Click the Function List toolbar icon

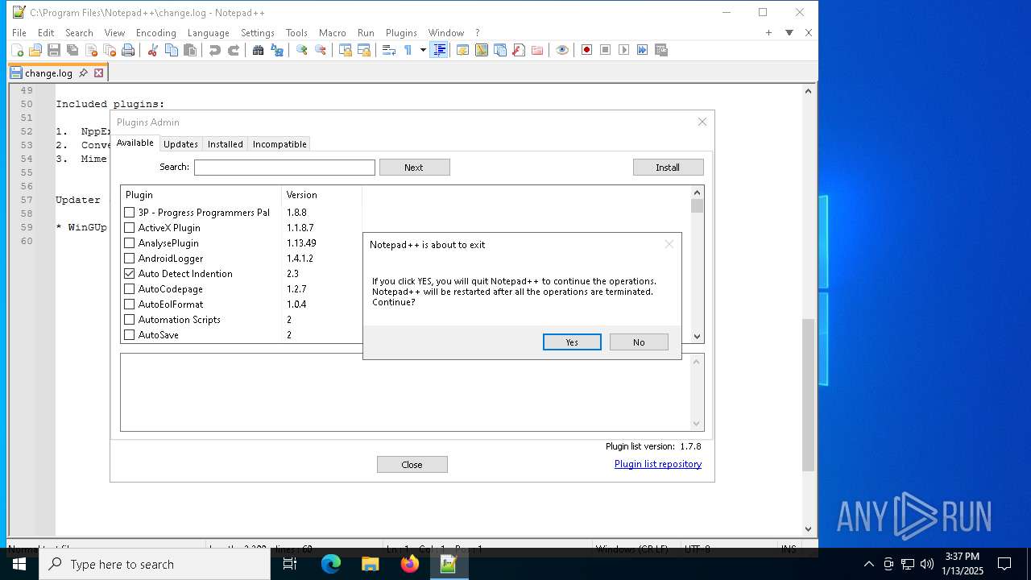518,50
